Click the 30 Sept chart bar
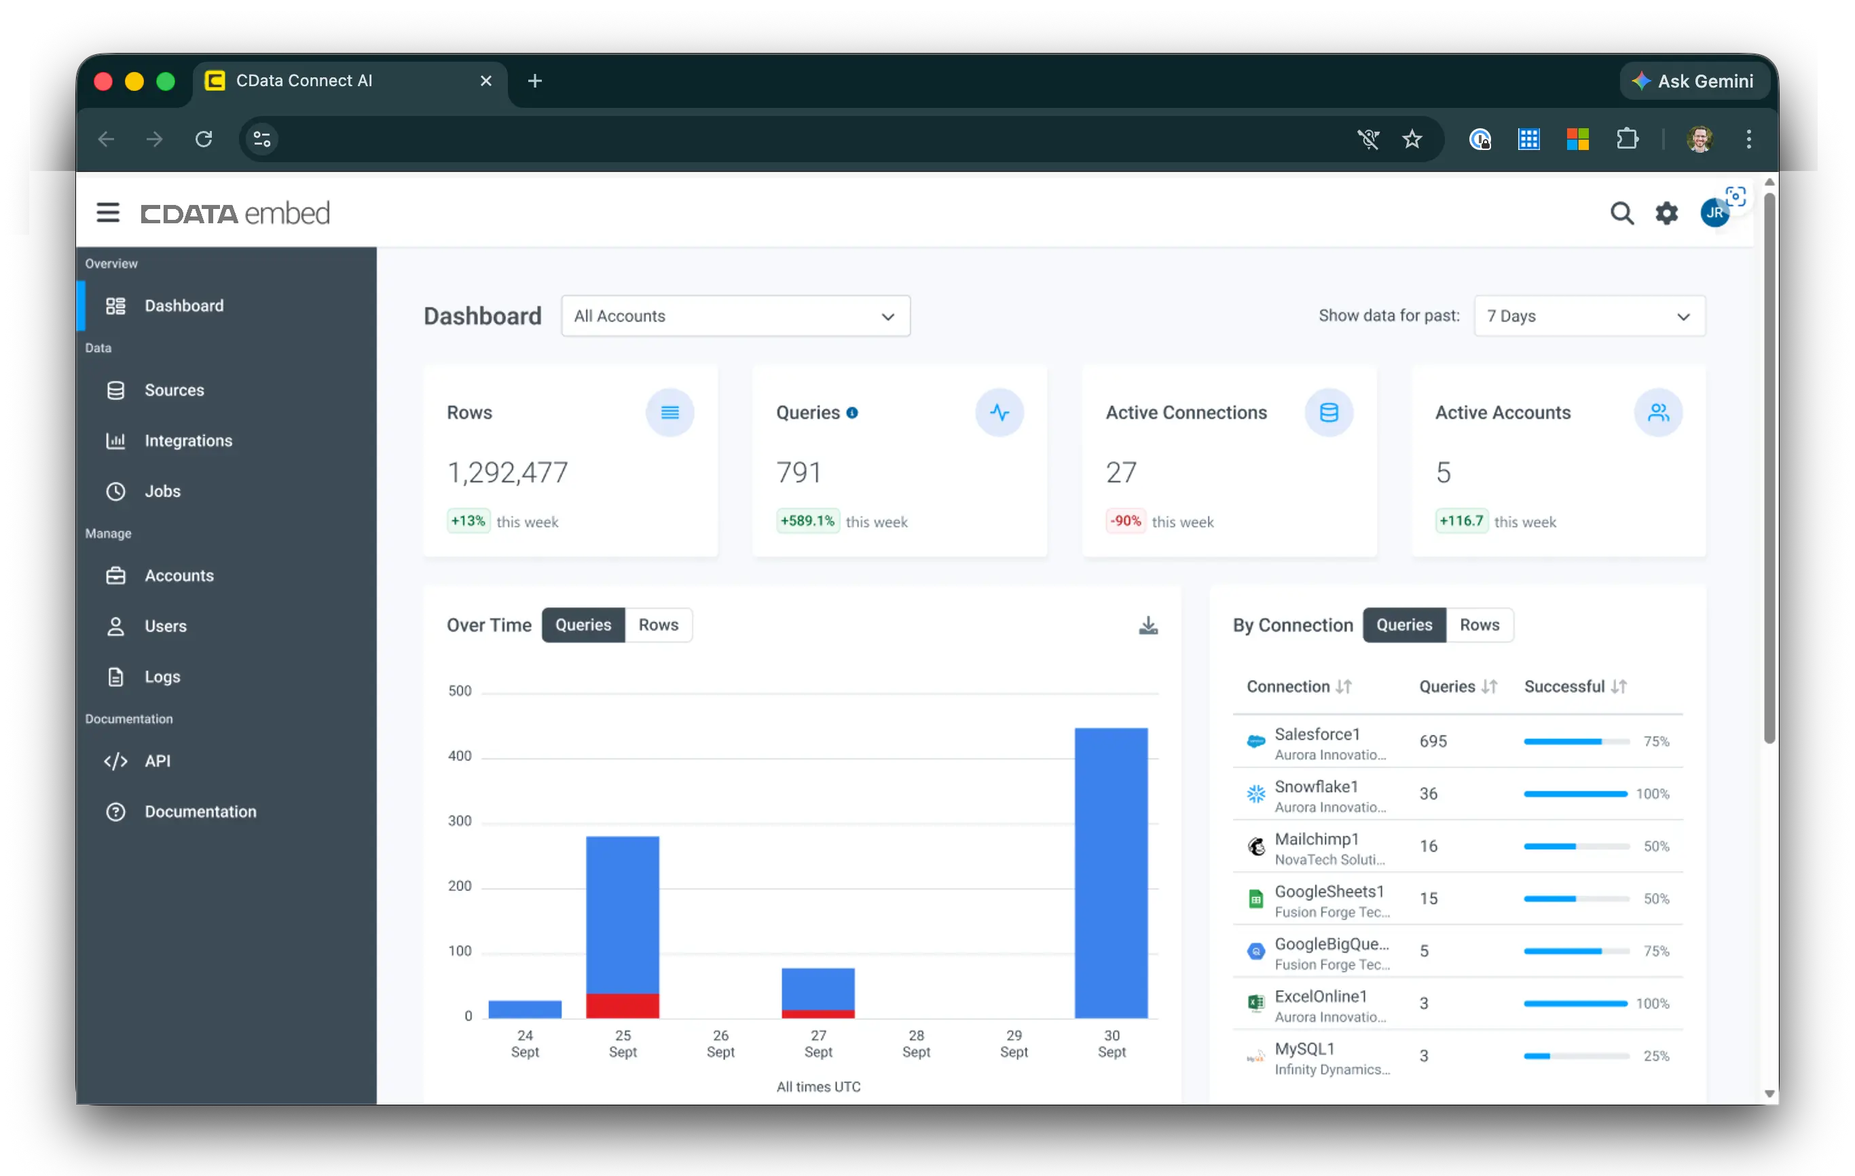The image size is (1855, 1176). click(x=1111, y=873)
